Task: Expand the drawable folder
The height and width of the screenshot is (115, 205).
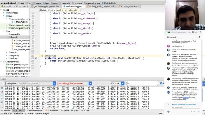Action: click(x=6, y=34)
